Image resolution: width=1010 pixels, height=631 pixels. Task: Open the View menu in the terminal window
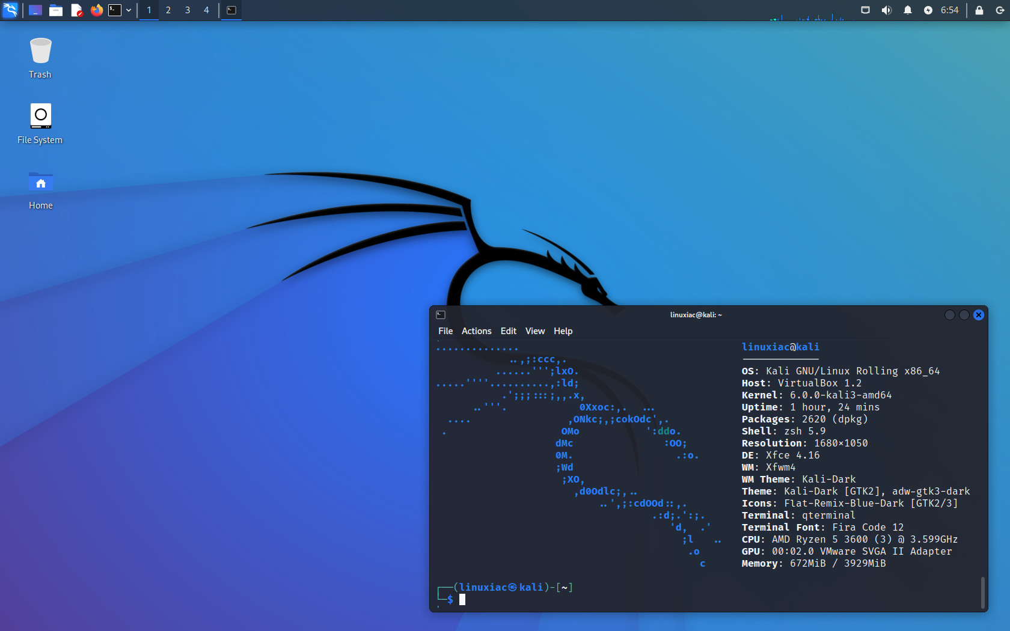pos(534,331)
